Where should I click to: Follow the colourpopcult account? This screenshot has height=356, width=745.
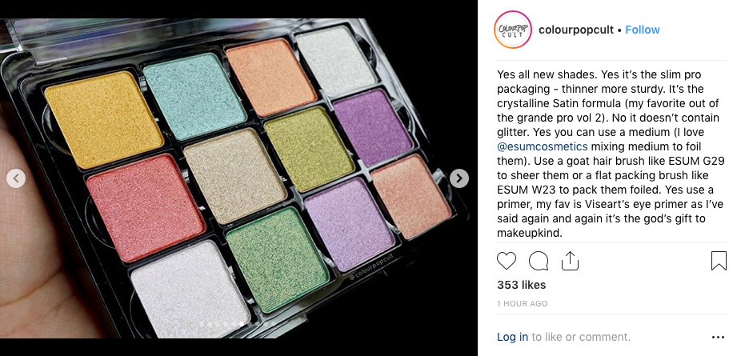point(643,30)
